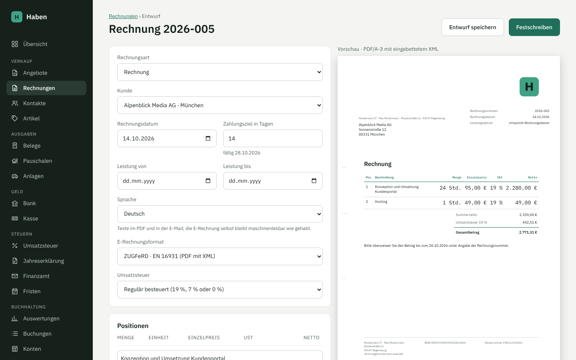Click the Artikel tag icon
Image resolution: width=576 pixels, height=360 pixels.
(x=15, y=118)
